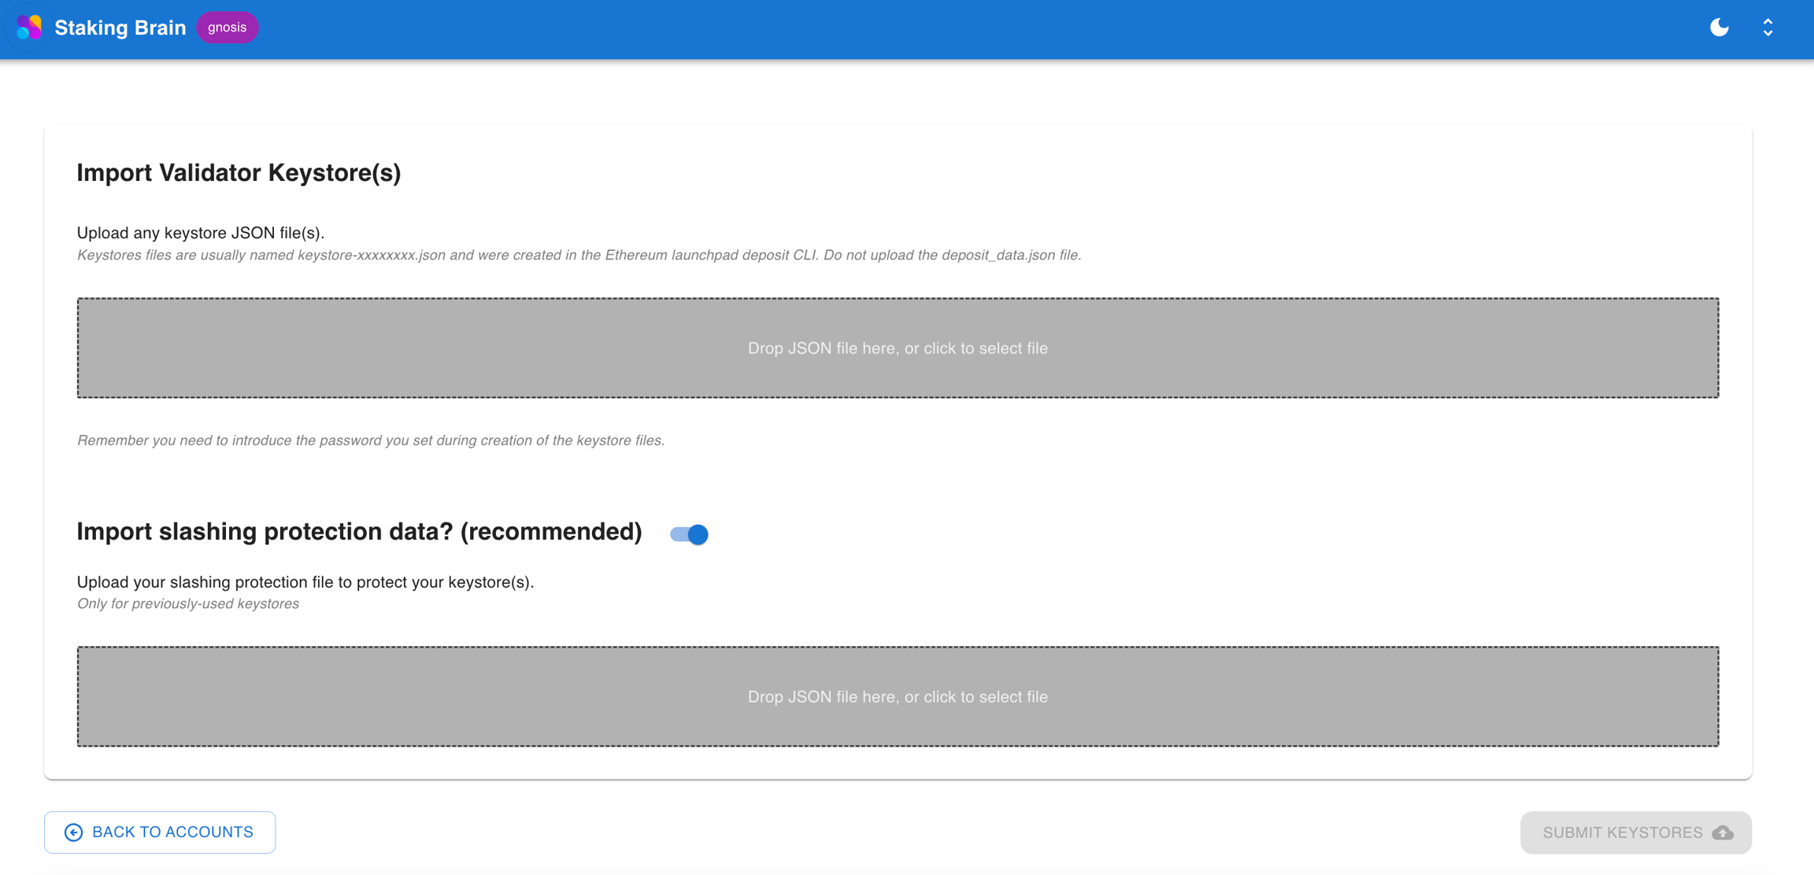Expand the up-down arrows control in header
Viewport: 1814px width, 875px height.
(x=1768, y=28)
